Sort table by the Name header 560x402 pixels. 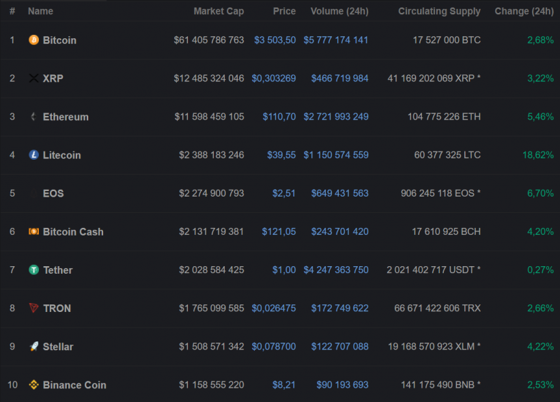coord(40,11)
